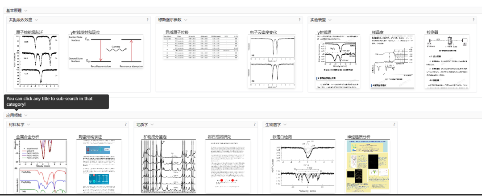Sub-search the 穆斯堡尔参数 title
The height and width of the screenshot is (196, 482).
[170, 20]
